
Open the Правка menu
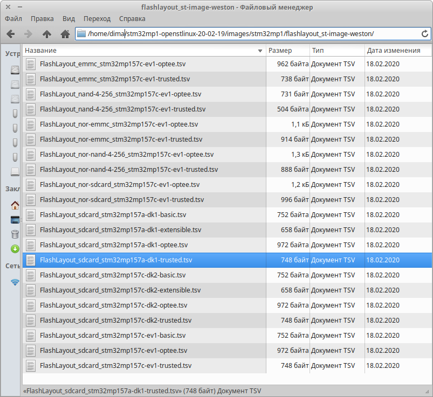pyautogui.click(x=42, y=19)
